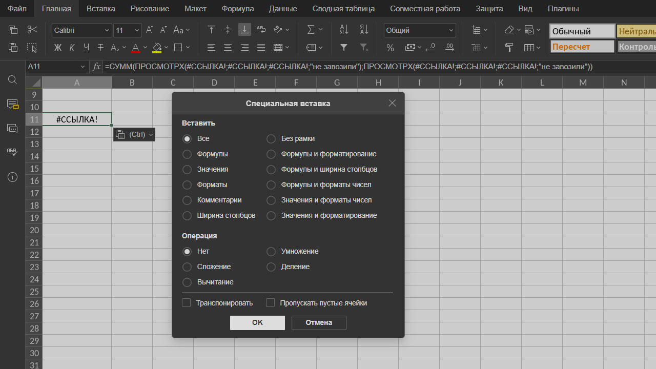Click the filter funnel icon
The width and height of the screenshot is (656, 369).
(x=344, y=48)
